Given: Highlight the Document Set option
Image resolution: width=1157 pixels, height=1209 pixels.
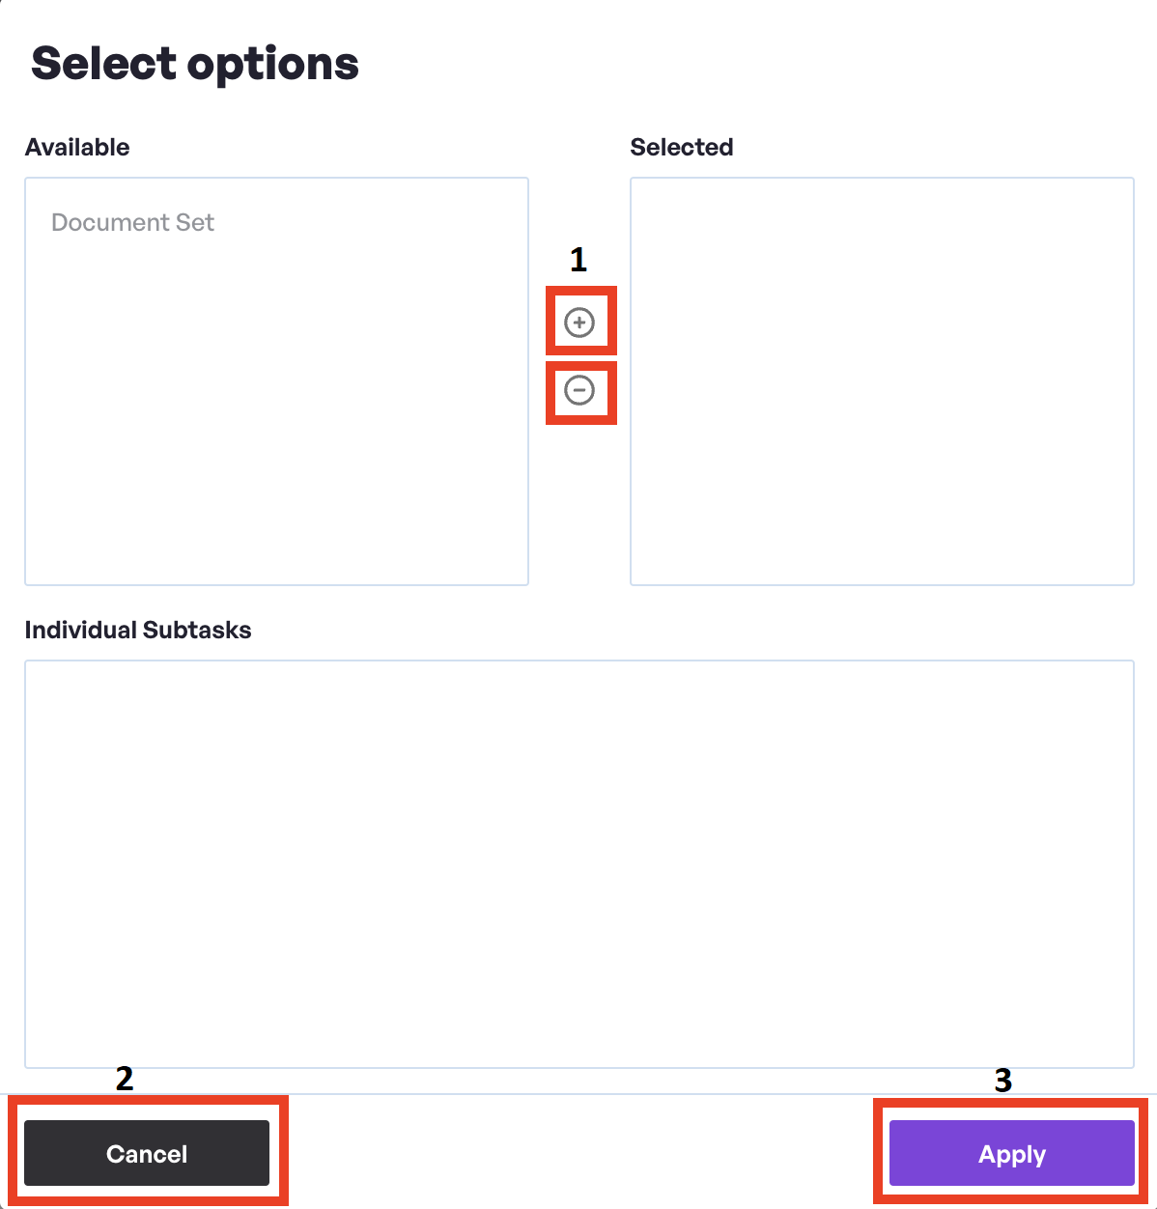Looking at the screenshot, I should tap(132, 223).
